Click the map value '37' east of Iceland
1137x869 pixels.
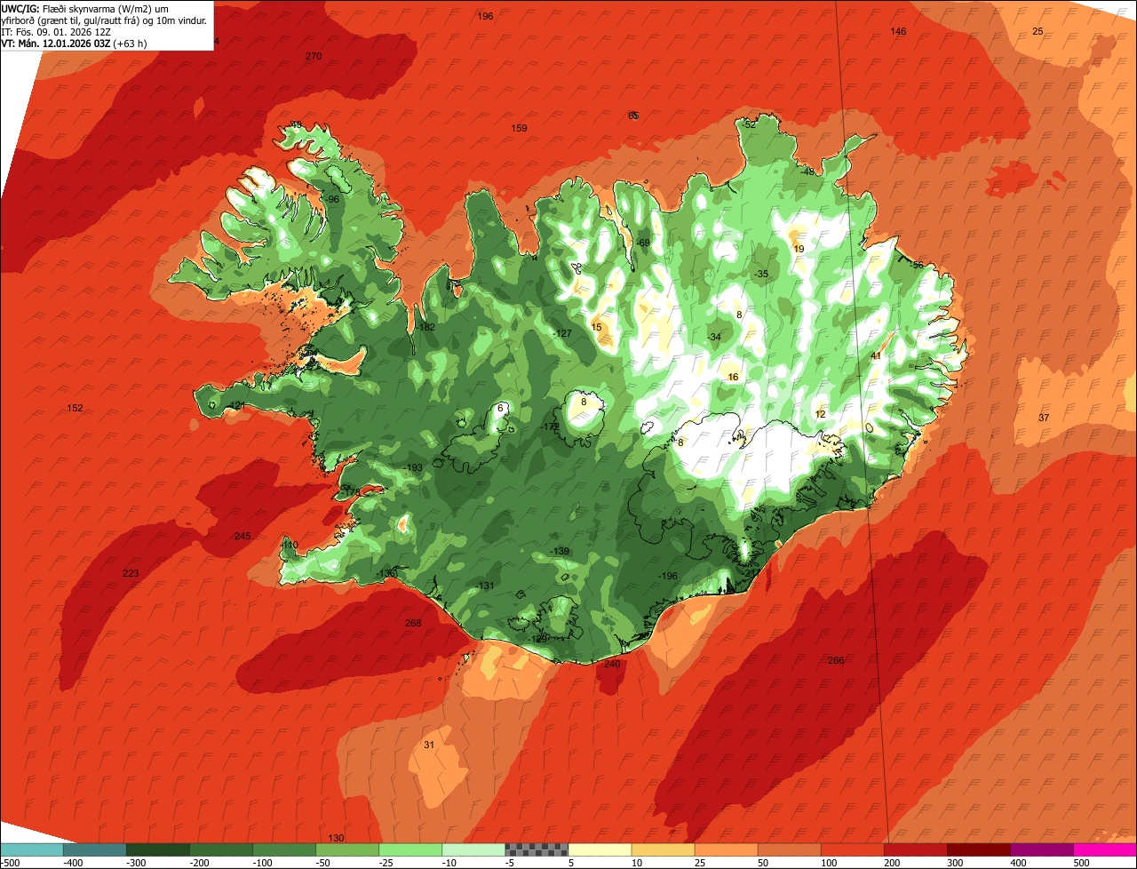[1044, 419]
